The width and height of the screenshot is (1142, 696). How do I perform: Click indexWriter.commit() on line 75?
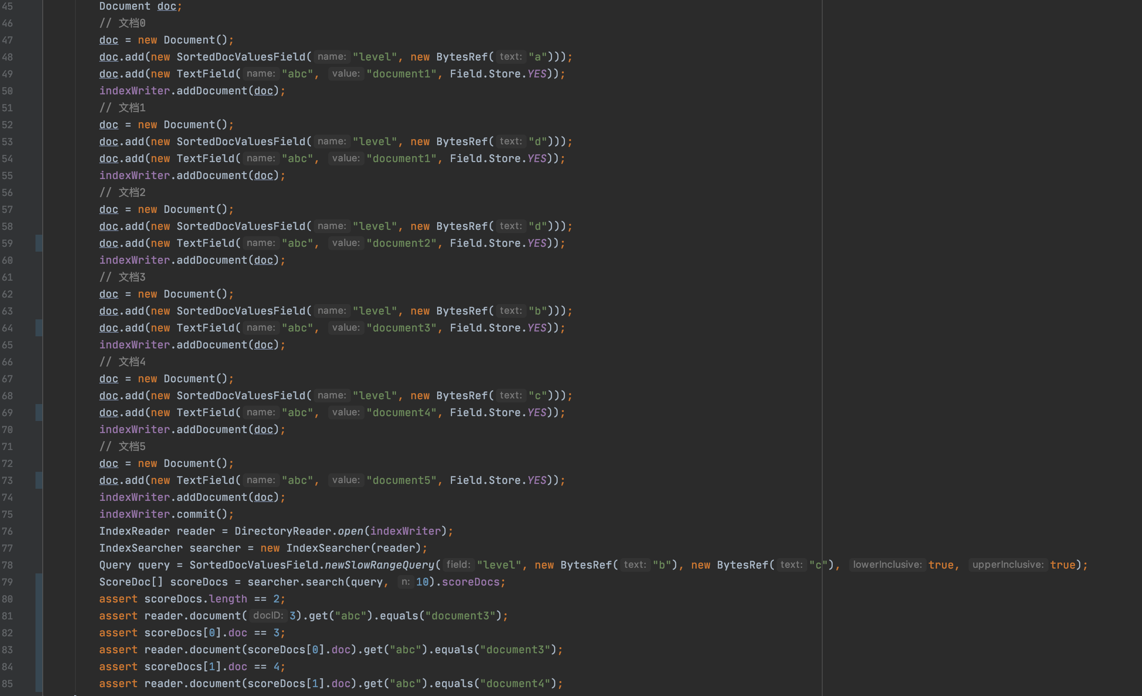[164, 515]
